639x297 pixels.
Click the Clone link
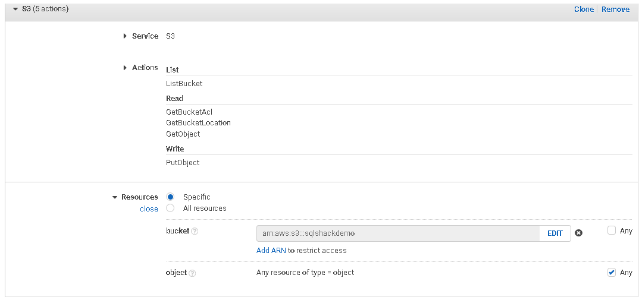coord(584,10)
